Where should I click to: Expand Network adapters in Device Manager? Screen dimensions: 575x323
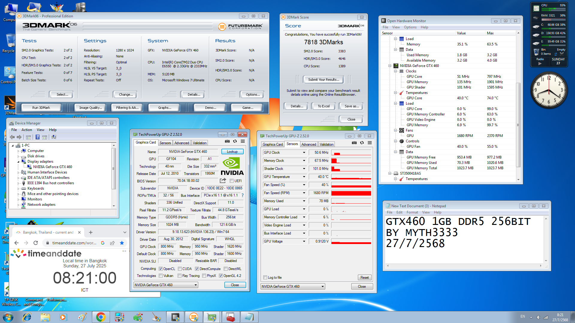[x=18, y=205]
